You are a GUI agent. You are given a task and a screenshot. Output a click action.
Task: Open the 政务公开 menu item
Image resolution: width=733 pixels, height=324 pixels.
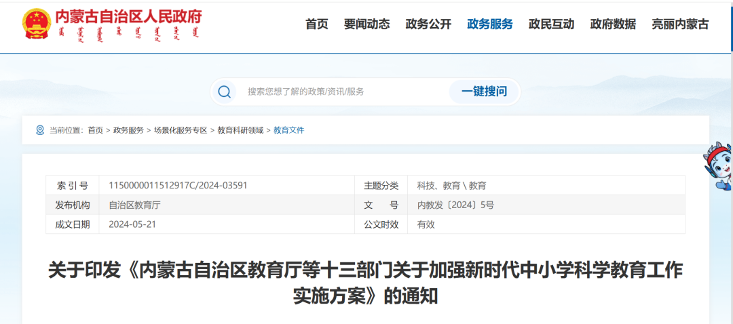point(429,24)
